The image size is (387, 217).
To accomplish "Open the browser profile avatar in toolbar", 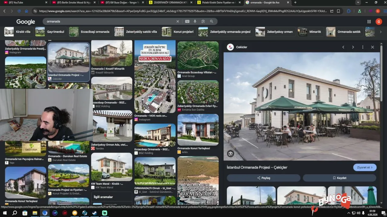I will (378, 11).
